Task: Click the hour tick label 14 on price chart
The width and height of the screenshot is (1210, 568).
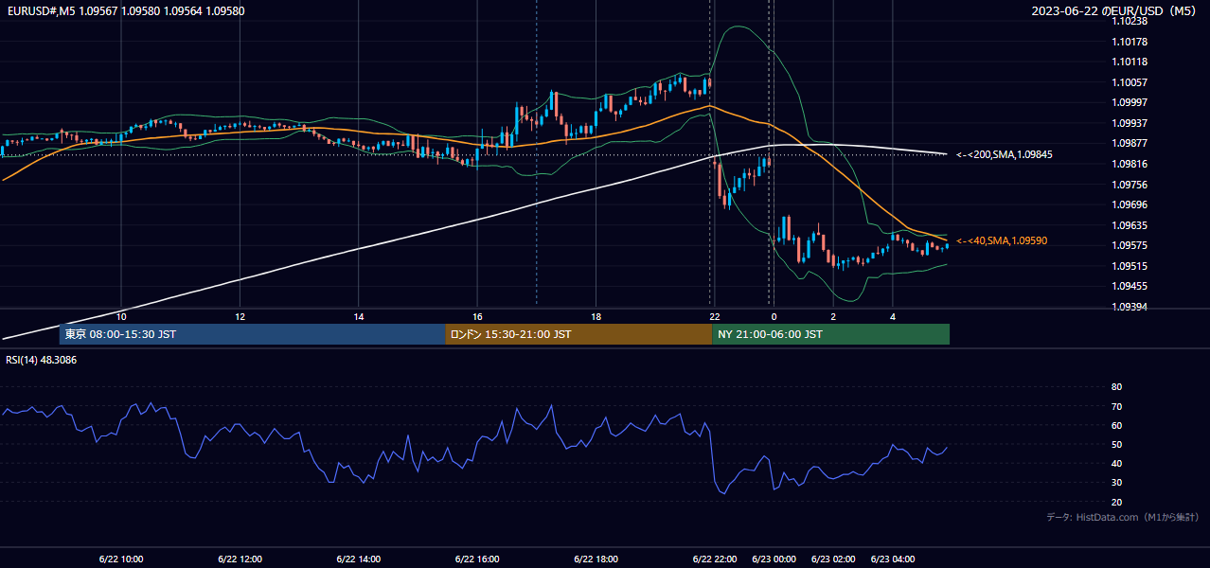Action: (359, 316)
